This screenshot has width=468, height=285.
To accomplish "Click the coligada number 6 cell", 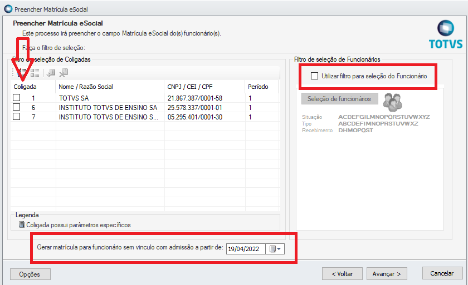I will click(33, 107).
